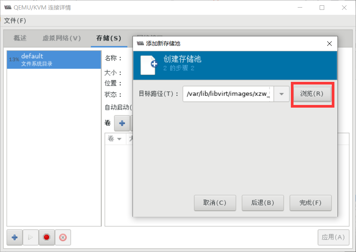Switch to the Virtual Networks (V) tab
The width and height of the screenshot is (356, 252).
[x=61, y=38]
